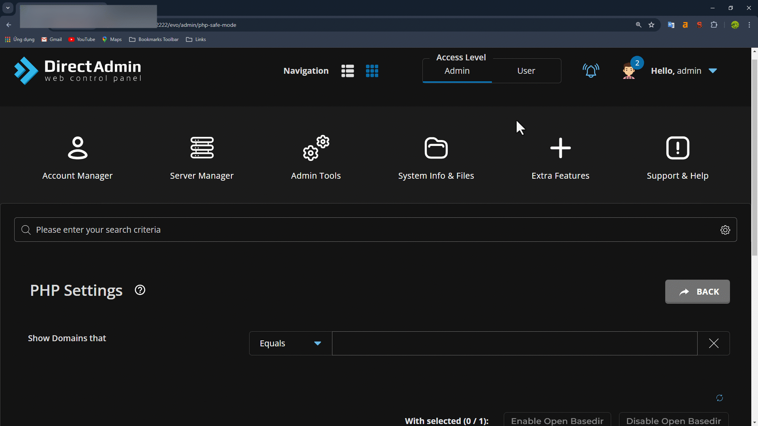The width and height of the screenshot is (758, 426).
Task: Open Chrome three-dot menu
Action: pyautogui.click(x=749, y=25)
